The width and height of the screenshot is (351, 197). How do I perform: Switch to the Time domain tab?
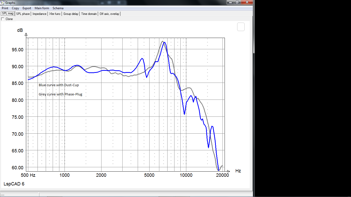(89, 14)
